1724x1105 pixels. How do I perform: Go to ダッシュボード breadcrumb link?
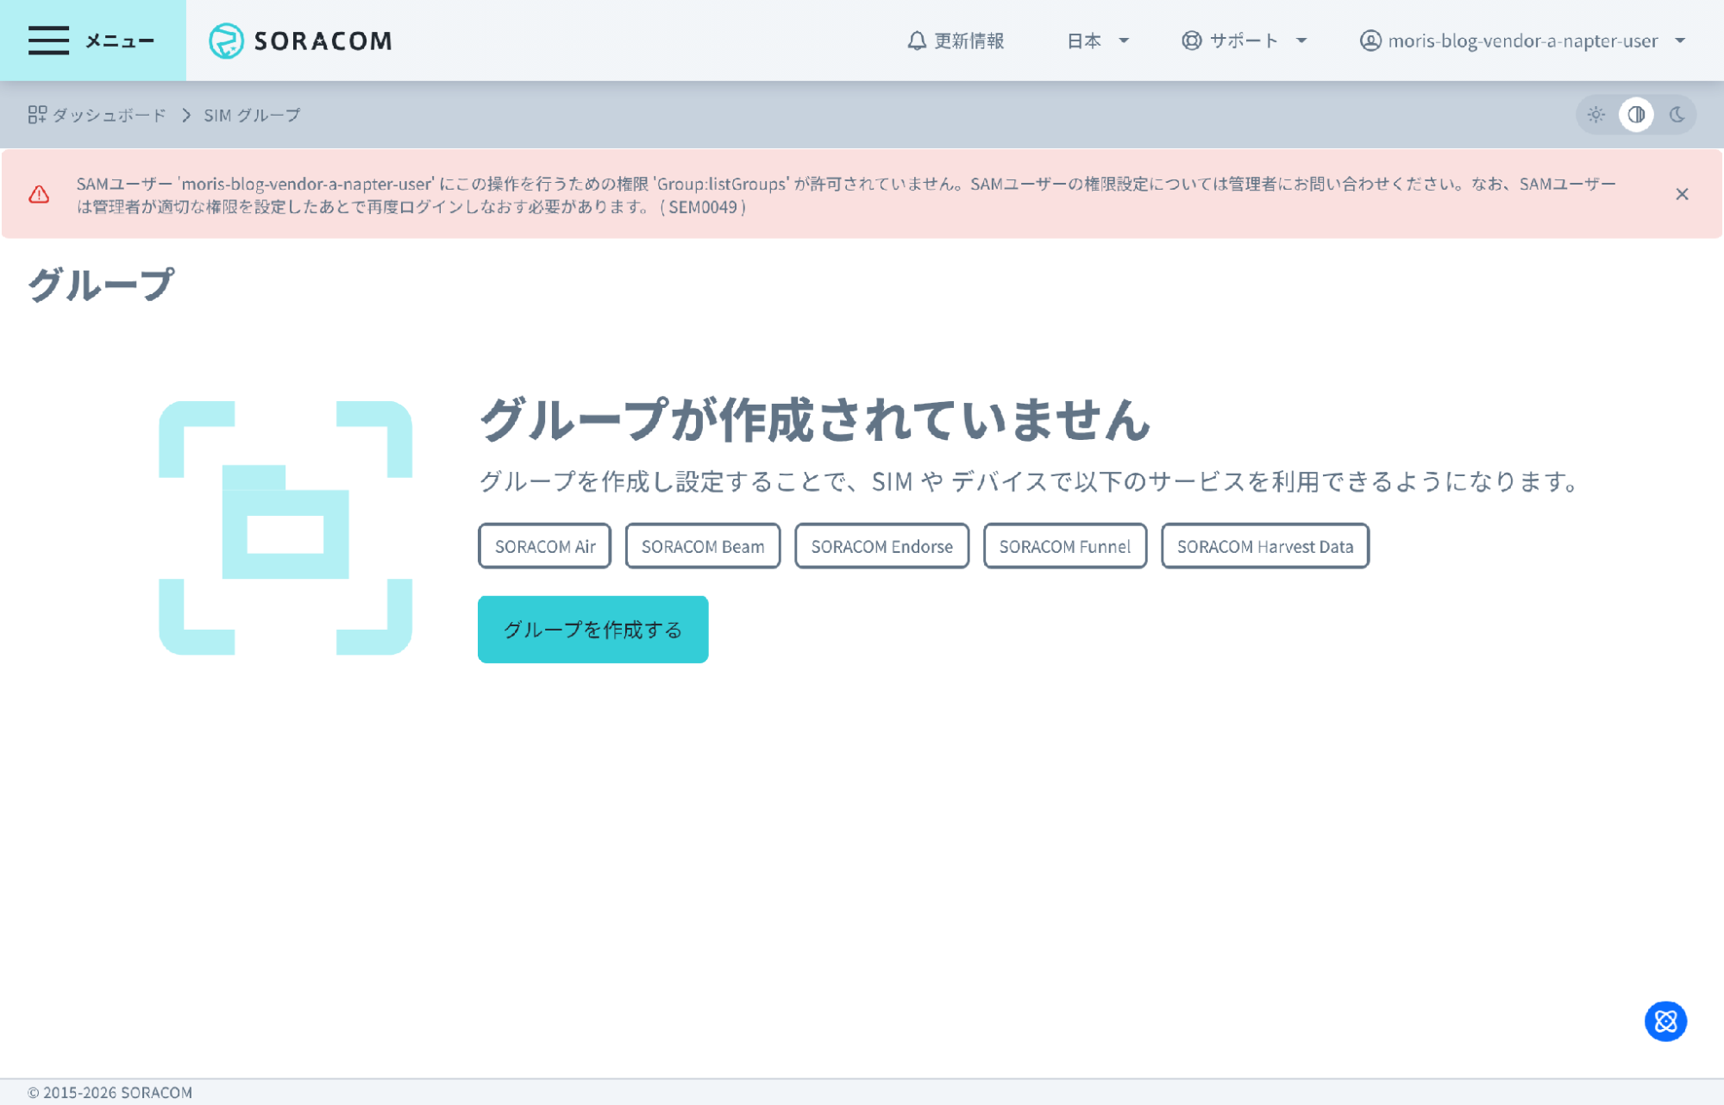click(x=97, y=115)
